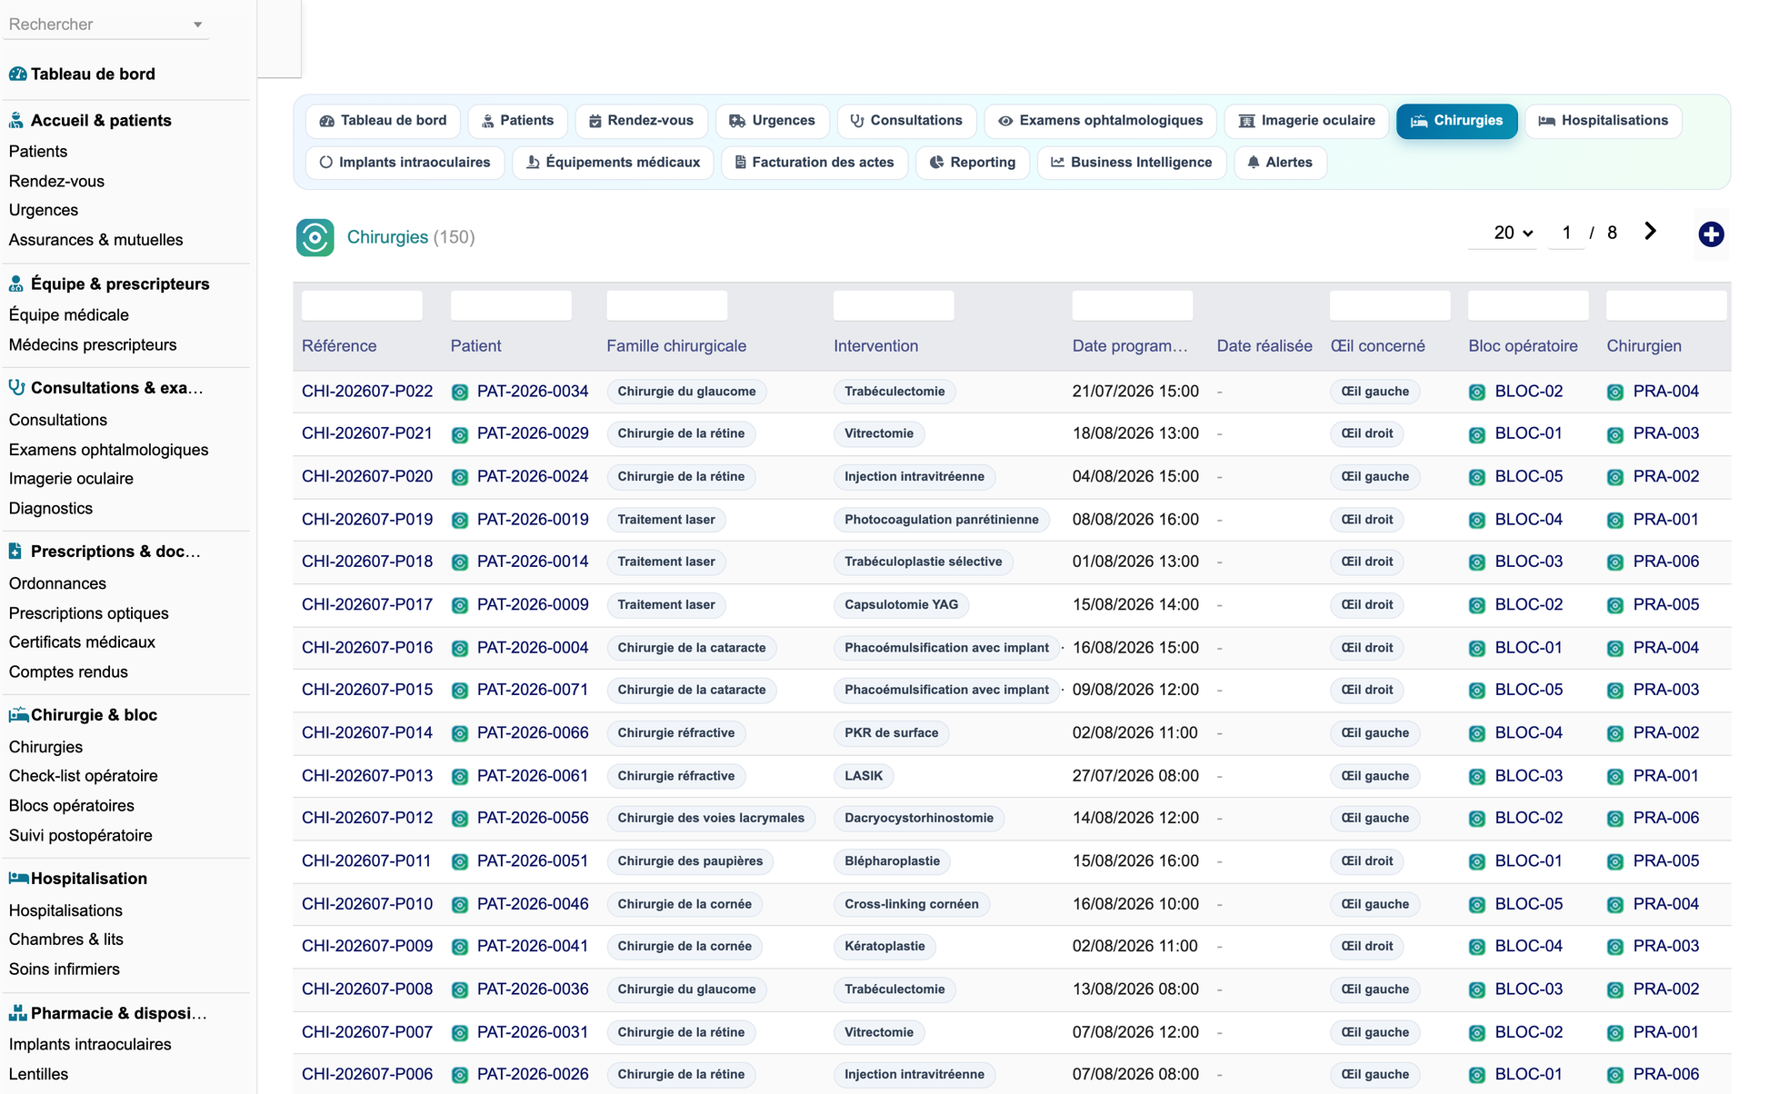Click surgeon icon beside PRA-004 in row P022
1769x1094 pixels.
click(x=1615, y=393)
